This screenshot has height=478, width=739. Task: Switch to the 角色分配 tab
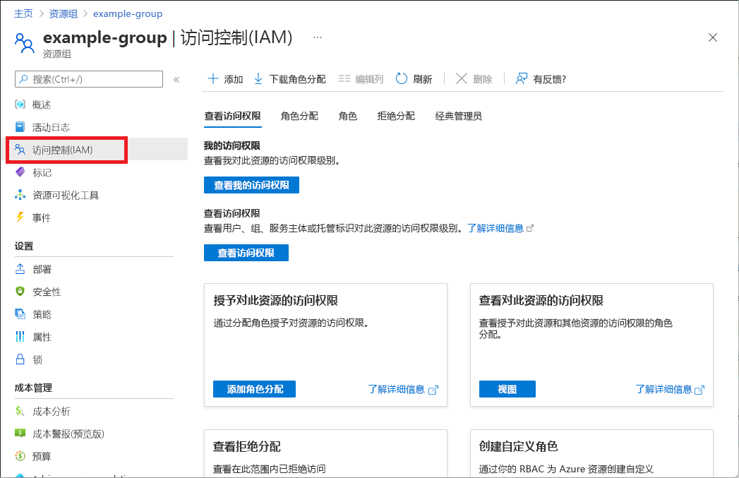[299, 116]
